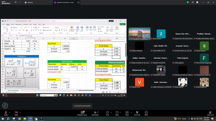Open the Insert ribbon tab in Excel

click(12, 24)
